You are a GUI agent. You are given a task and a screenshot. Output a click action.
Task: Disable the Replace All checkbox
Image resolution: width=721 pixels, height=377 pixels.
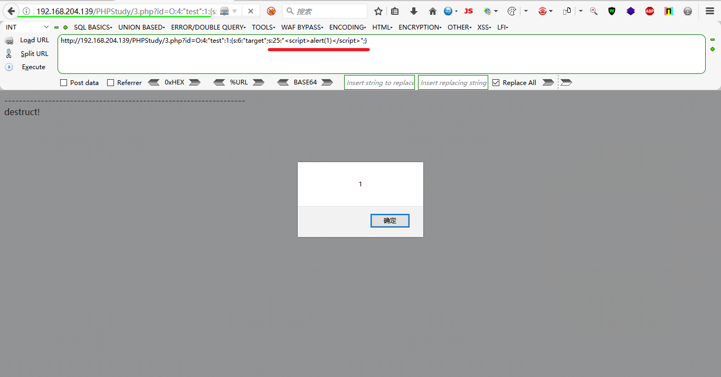click(496, 82)
